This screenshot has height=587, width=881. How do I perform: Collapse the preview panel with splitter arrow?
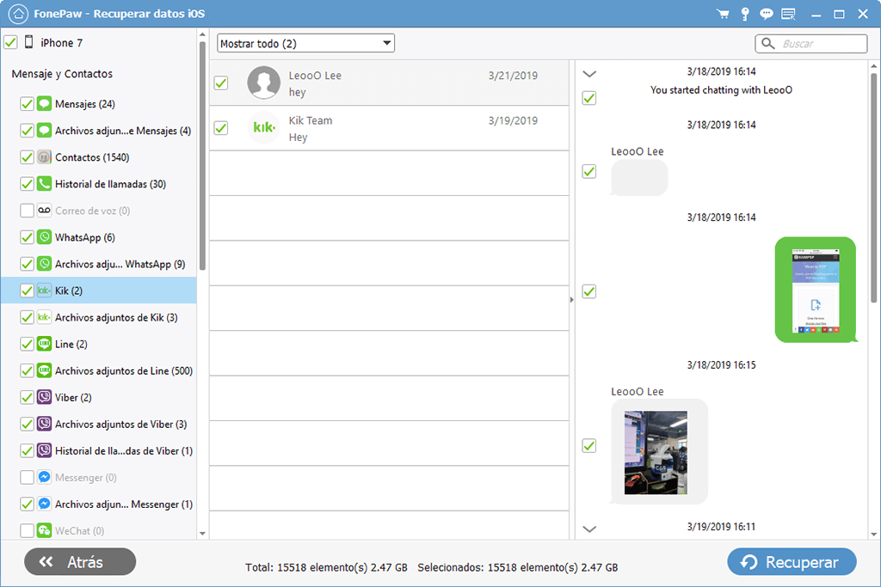pos(572,300)
